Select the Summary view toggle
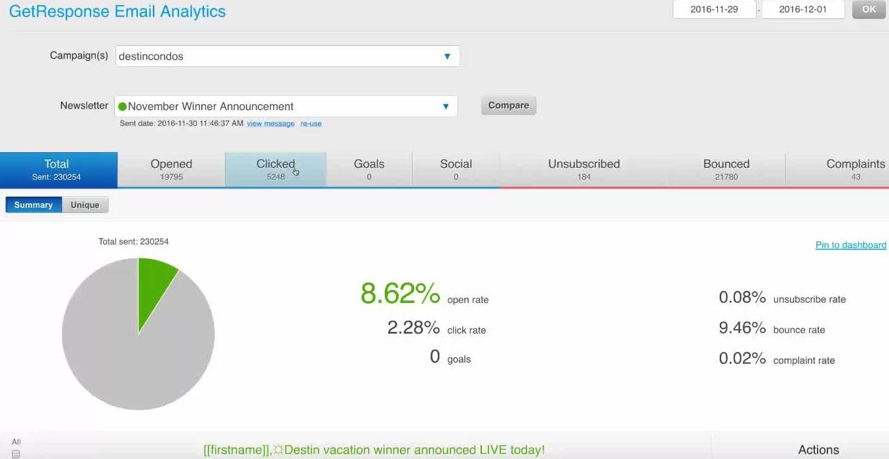Screen dimensions: 889x459 [x=33, y=205]
